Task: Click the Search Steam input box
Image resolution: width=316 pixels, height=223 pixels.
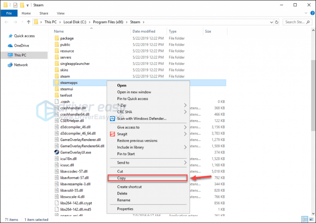Action: tap(296, 22)
